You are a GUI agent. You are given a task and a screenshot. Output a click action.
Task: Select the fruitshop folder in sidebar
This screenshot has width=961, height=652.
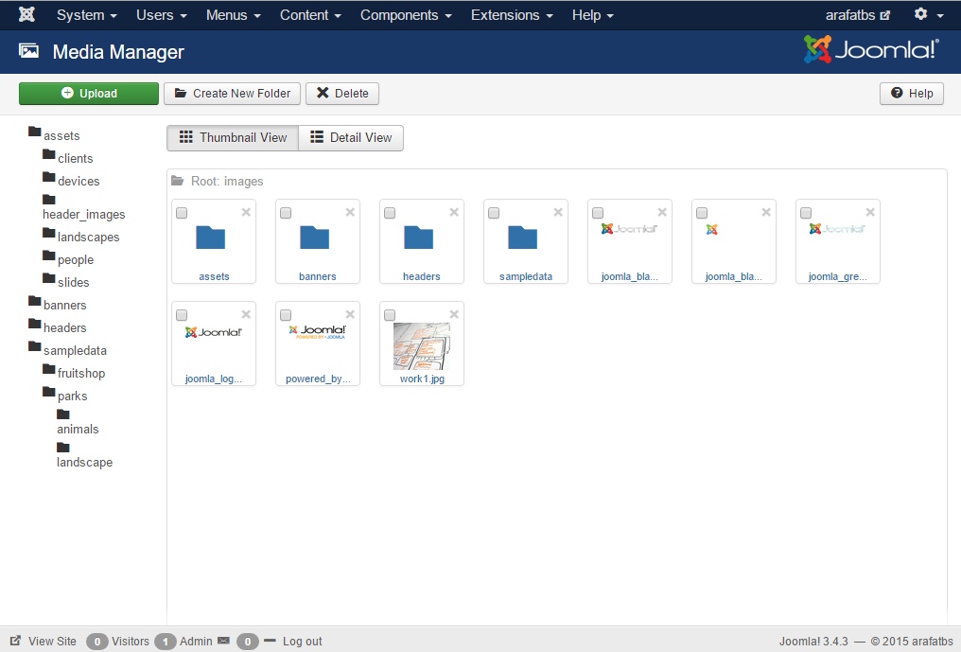[80, 373]
